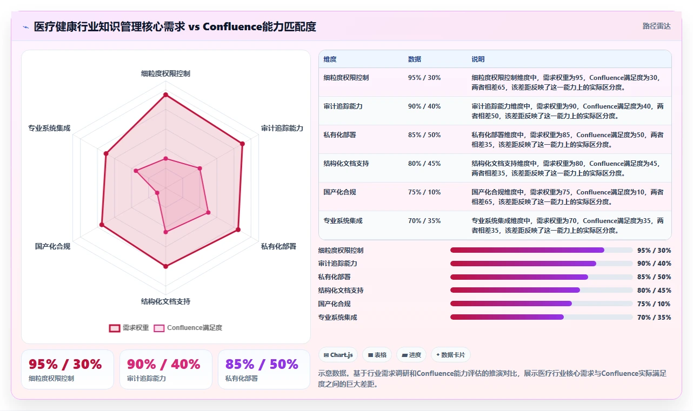Click 需求权重 data point on 结构化文档支持 axis
The width and height of the screenshot is (693, 411).
click(166, 266)
